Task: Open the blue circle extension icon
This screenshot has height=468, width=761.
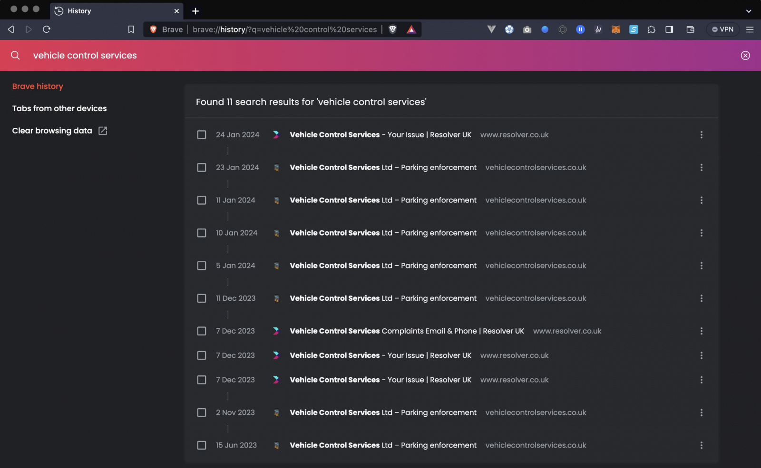Action: point(545,29)
